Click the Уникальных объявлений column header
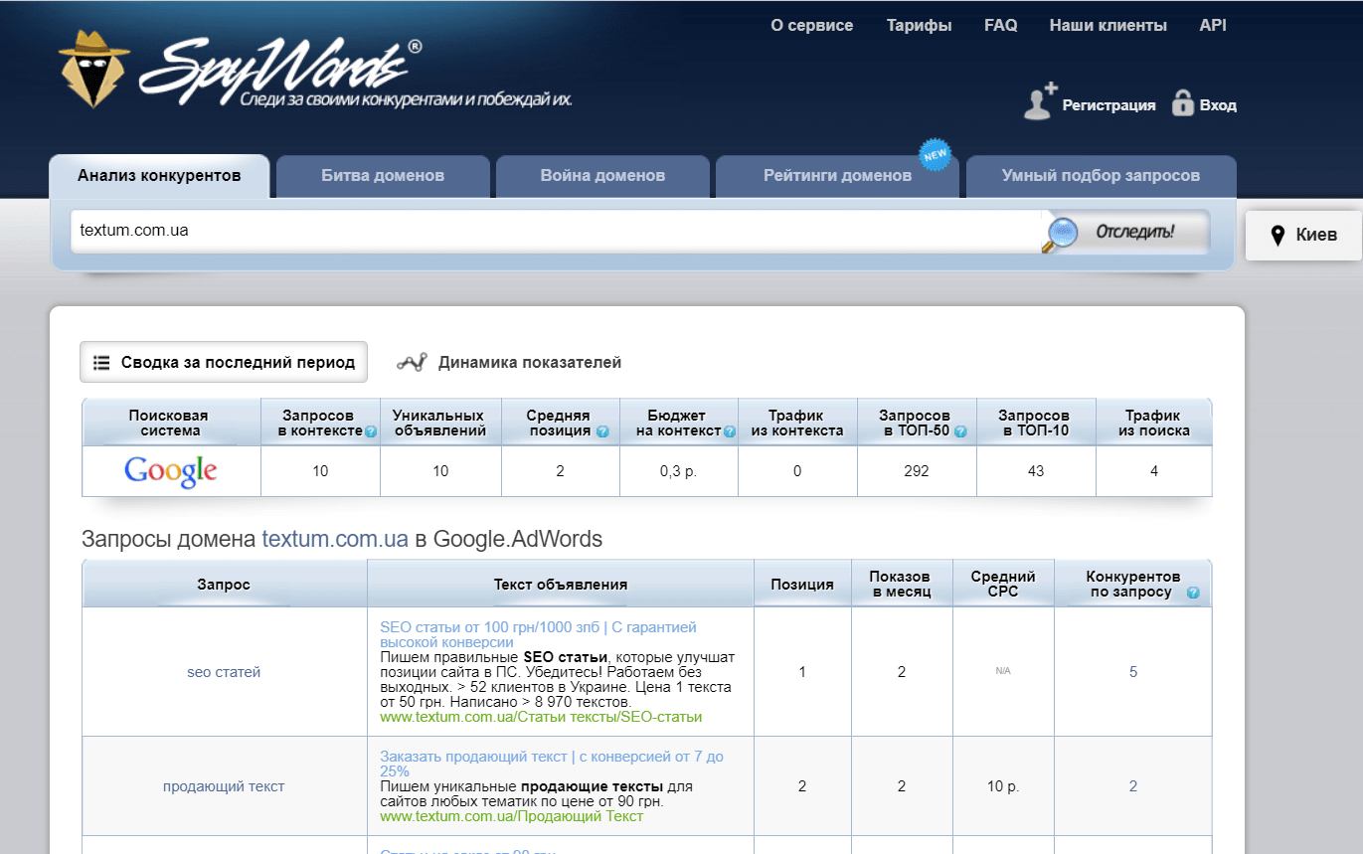Viewport: 1363px width, 854px height. click(x=438, y=423)
